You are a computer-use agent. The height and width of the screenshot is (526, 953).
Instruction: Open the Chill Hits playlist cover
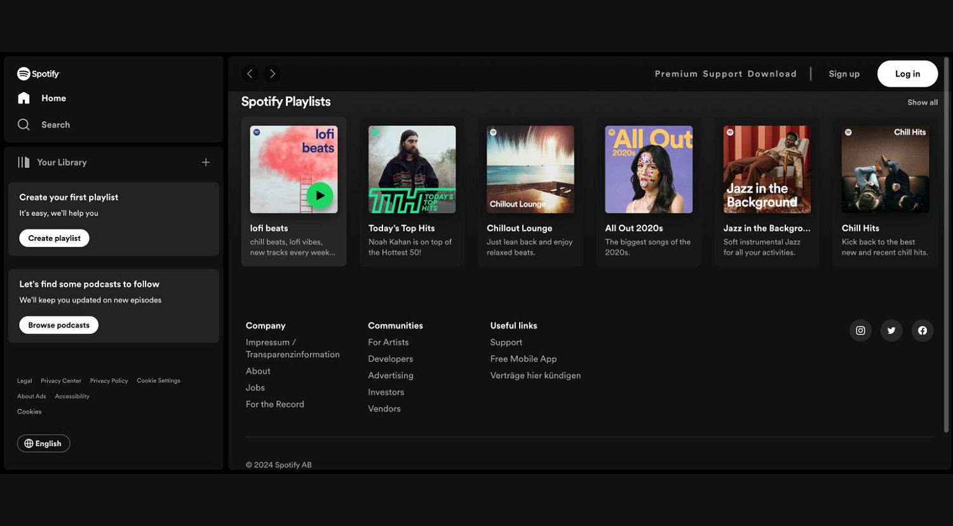tap(885, 169)
